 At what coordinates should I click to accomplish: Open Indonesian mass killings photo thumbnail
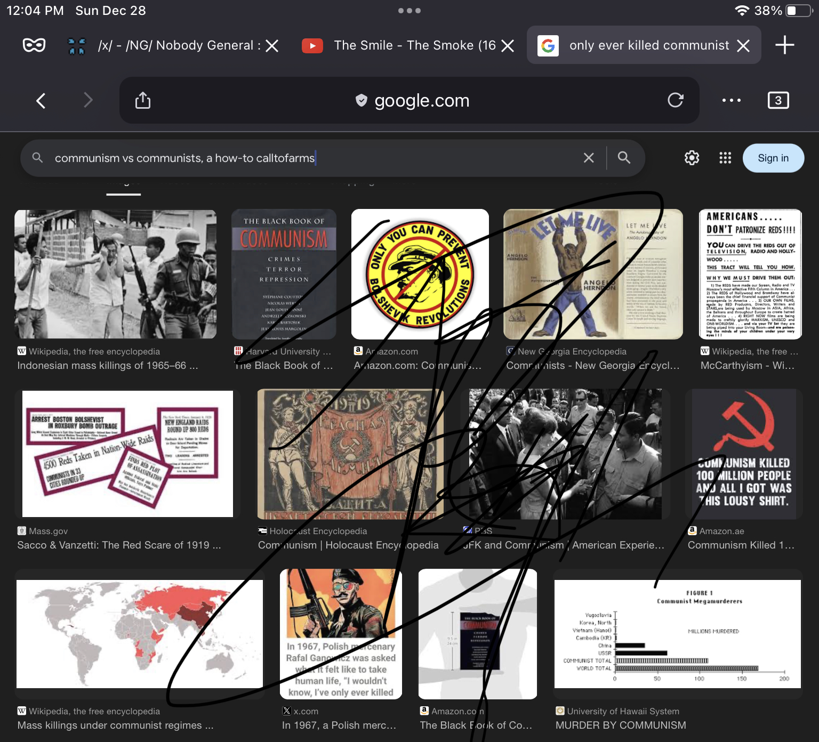[x=116, y=274]
